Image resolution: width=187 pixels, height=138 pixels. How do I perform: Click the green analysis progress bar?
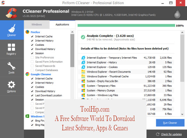(x=126, y=26)
